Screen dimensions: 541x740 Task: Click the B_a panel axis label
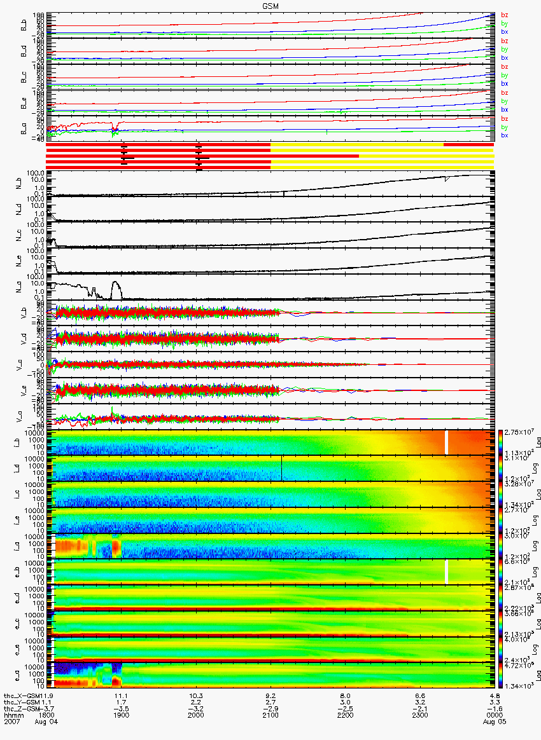coord(23,129)
